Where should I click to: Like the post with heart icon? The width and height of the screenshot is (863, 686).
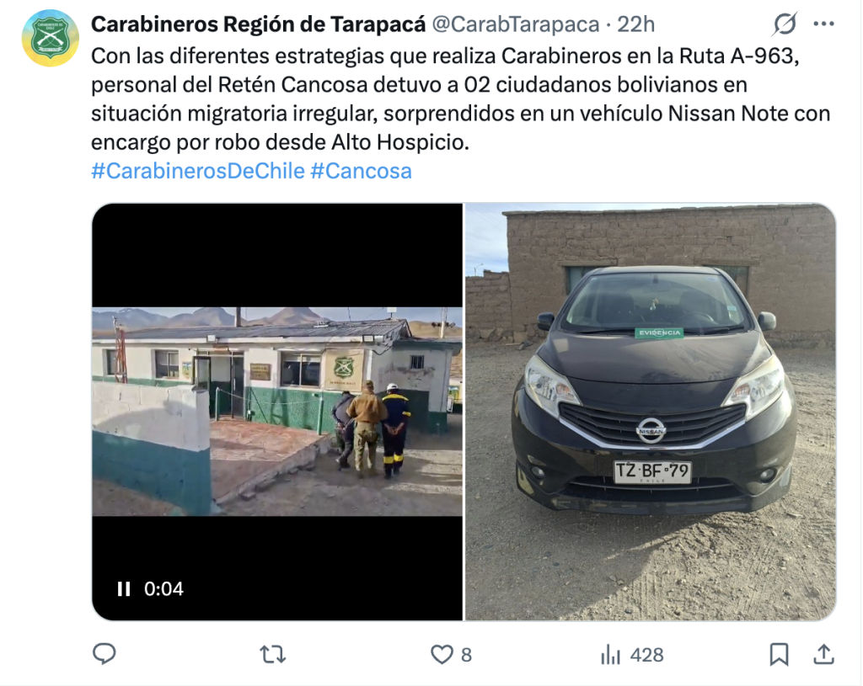442,655
